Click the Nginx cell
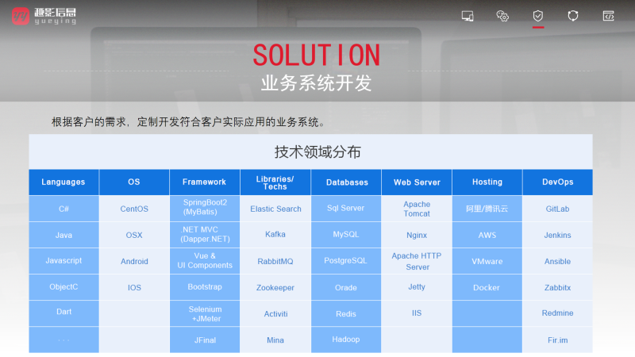The image size is (635, 357). coord(417,235)
